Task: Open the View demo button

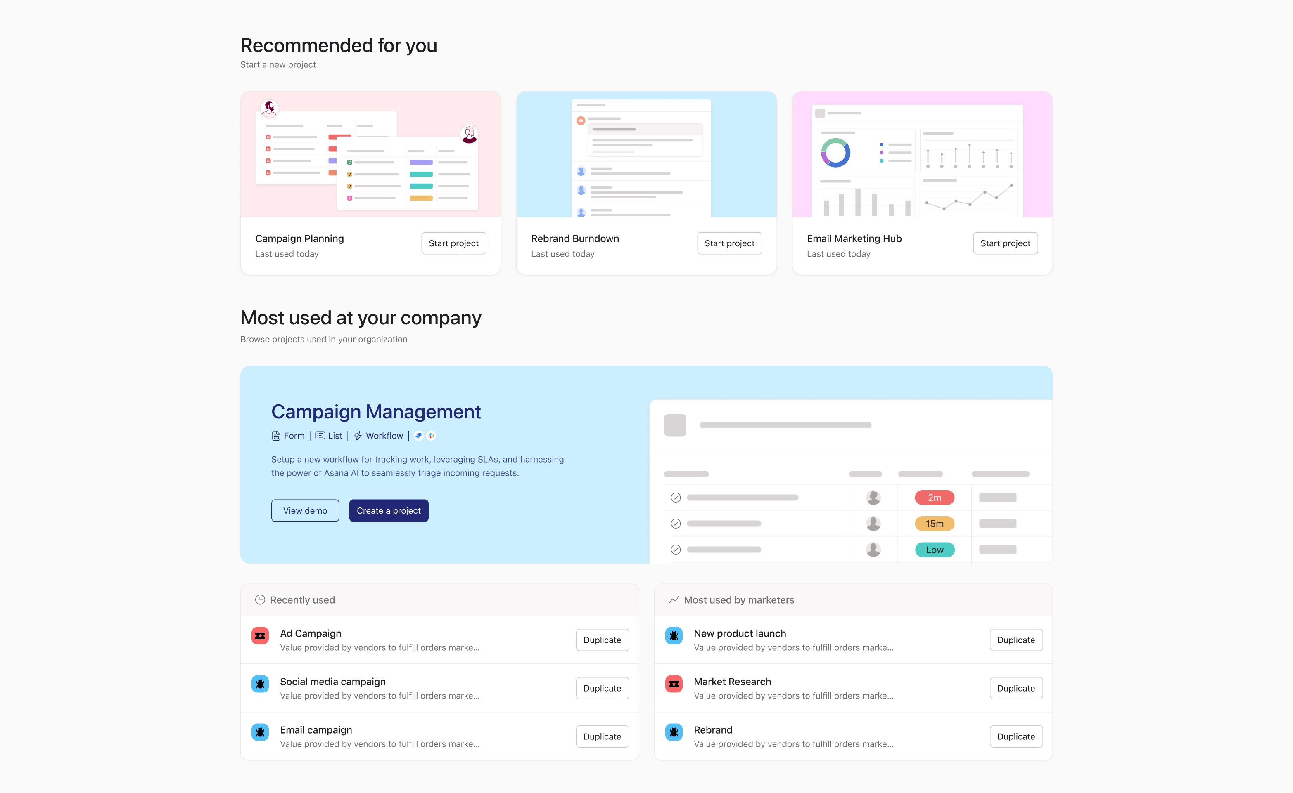Action: 305,511
